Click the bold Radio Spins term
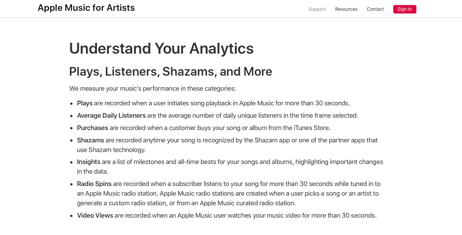Image resolution: width=462 pixels, height=235 pixels. [94, 184]
